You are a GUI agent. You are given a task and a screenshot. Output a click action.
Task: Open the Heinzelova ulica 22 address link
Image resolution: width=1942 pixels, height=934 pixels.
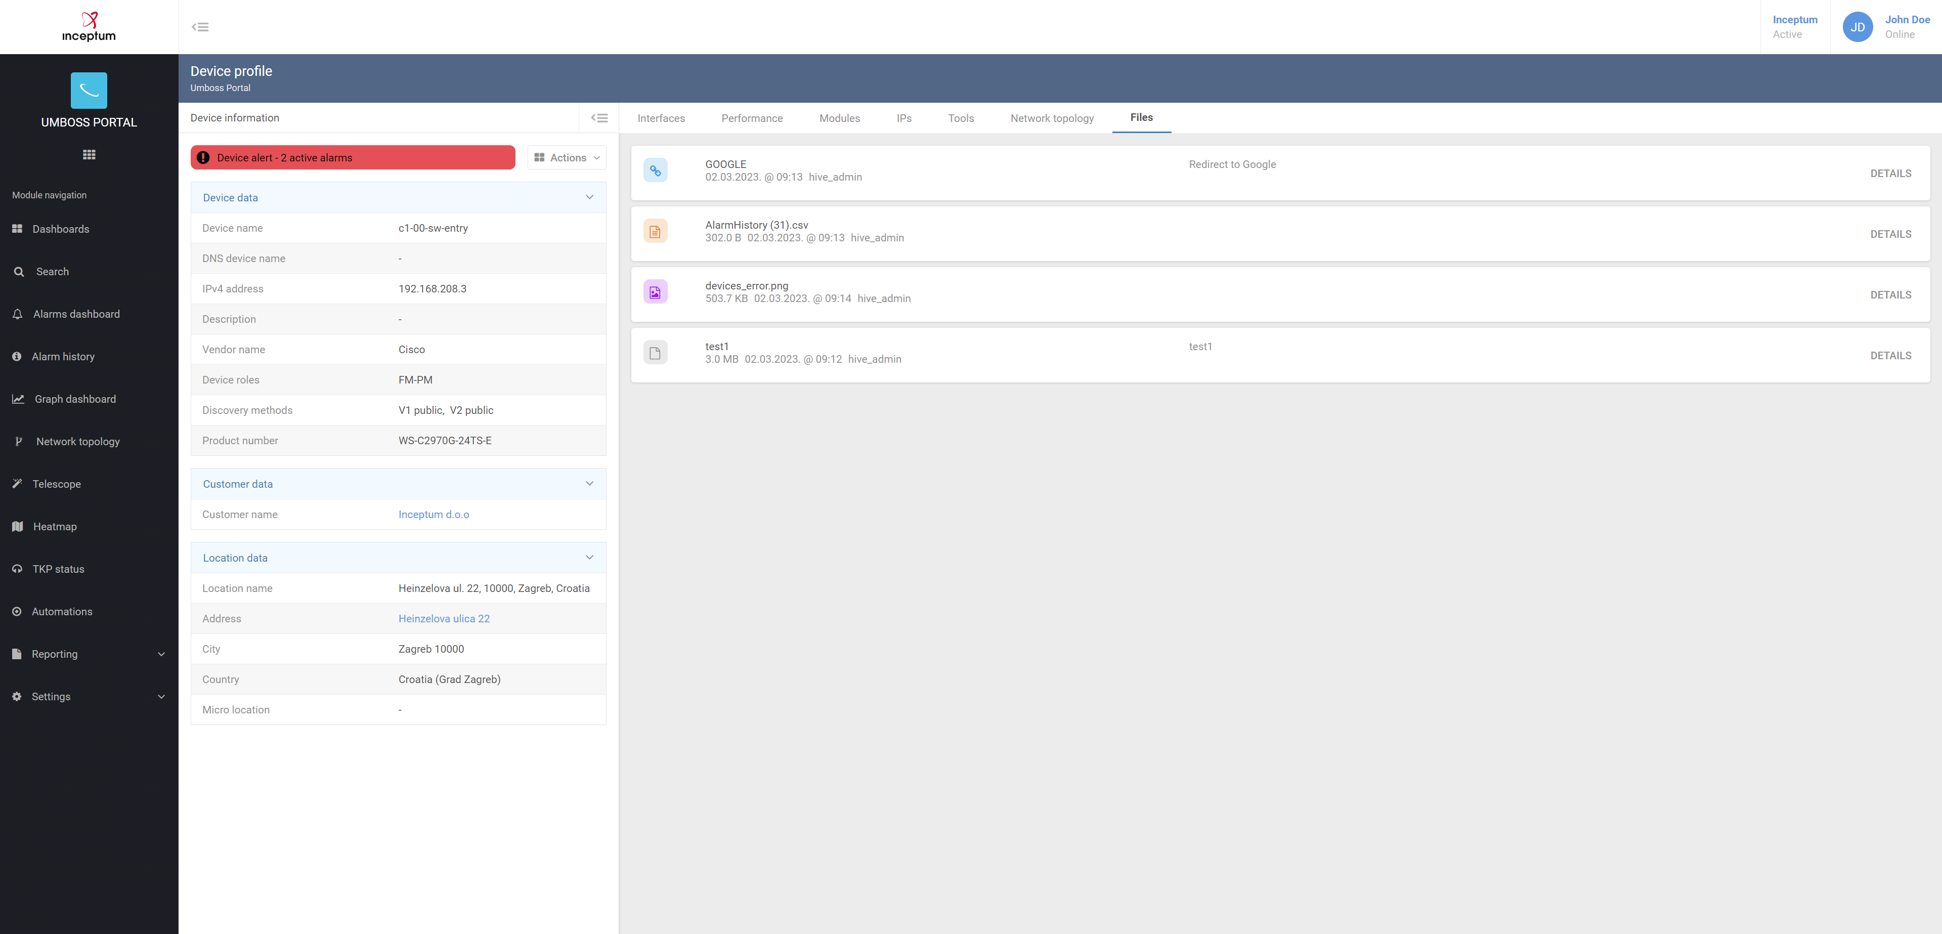pyautogui.click(x=444, y=619)
